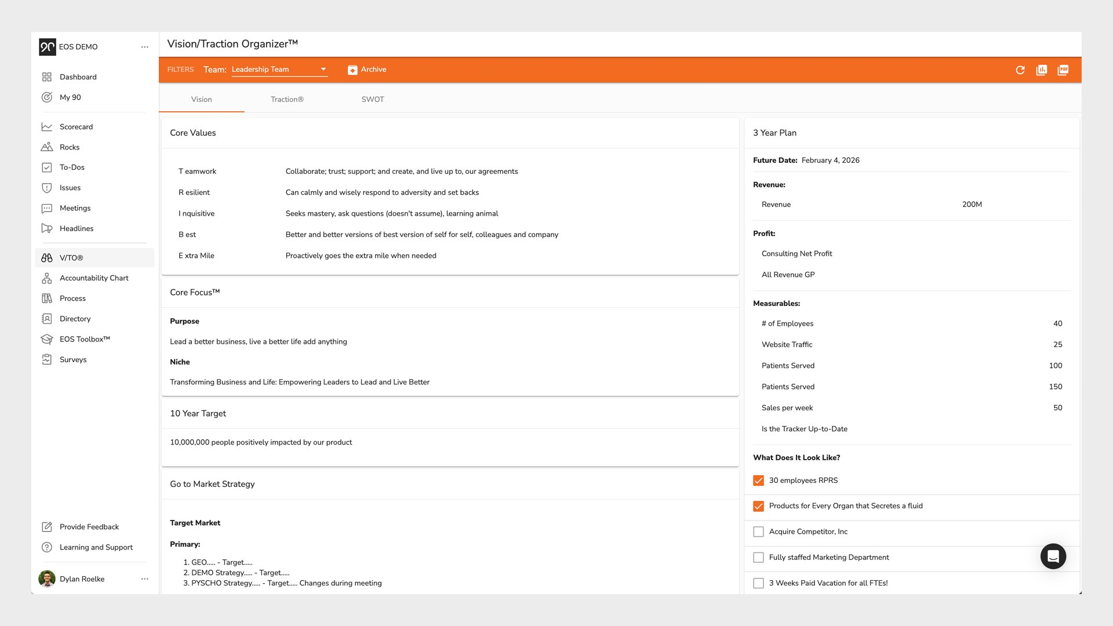
Task: Open the Scorecard sidebar icon
Action: coord(47,127)
